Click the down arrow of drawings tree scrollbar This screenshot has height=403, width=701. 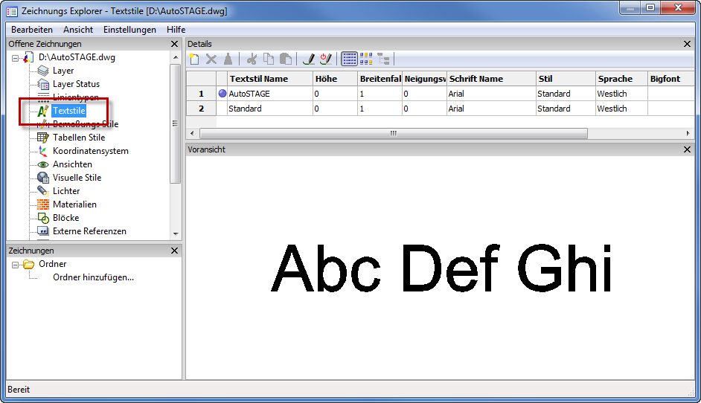coord(176,234)
